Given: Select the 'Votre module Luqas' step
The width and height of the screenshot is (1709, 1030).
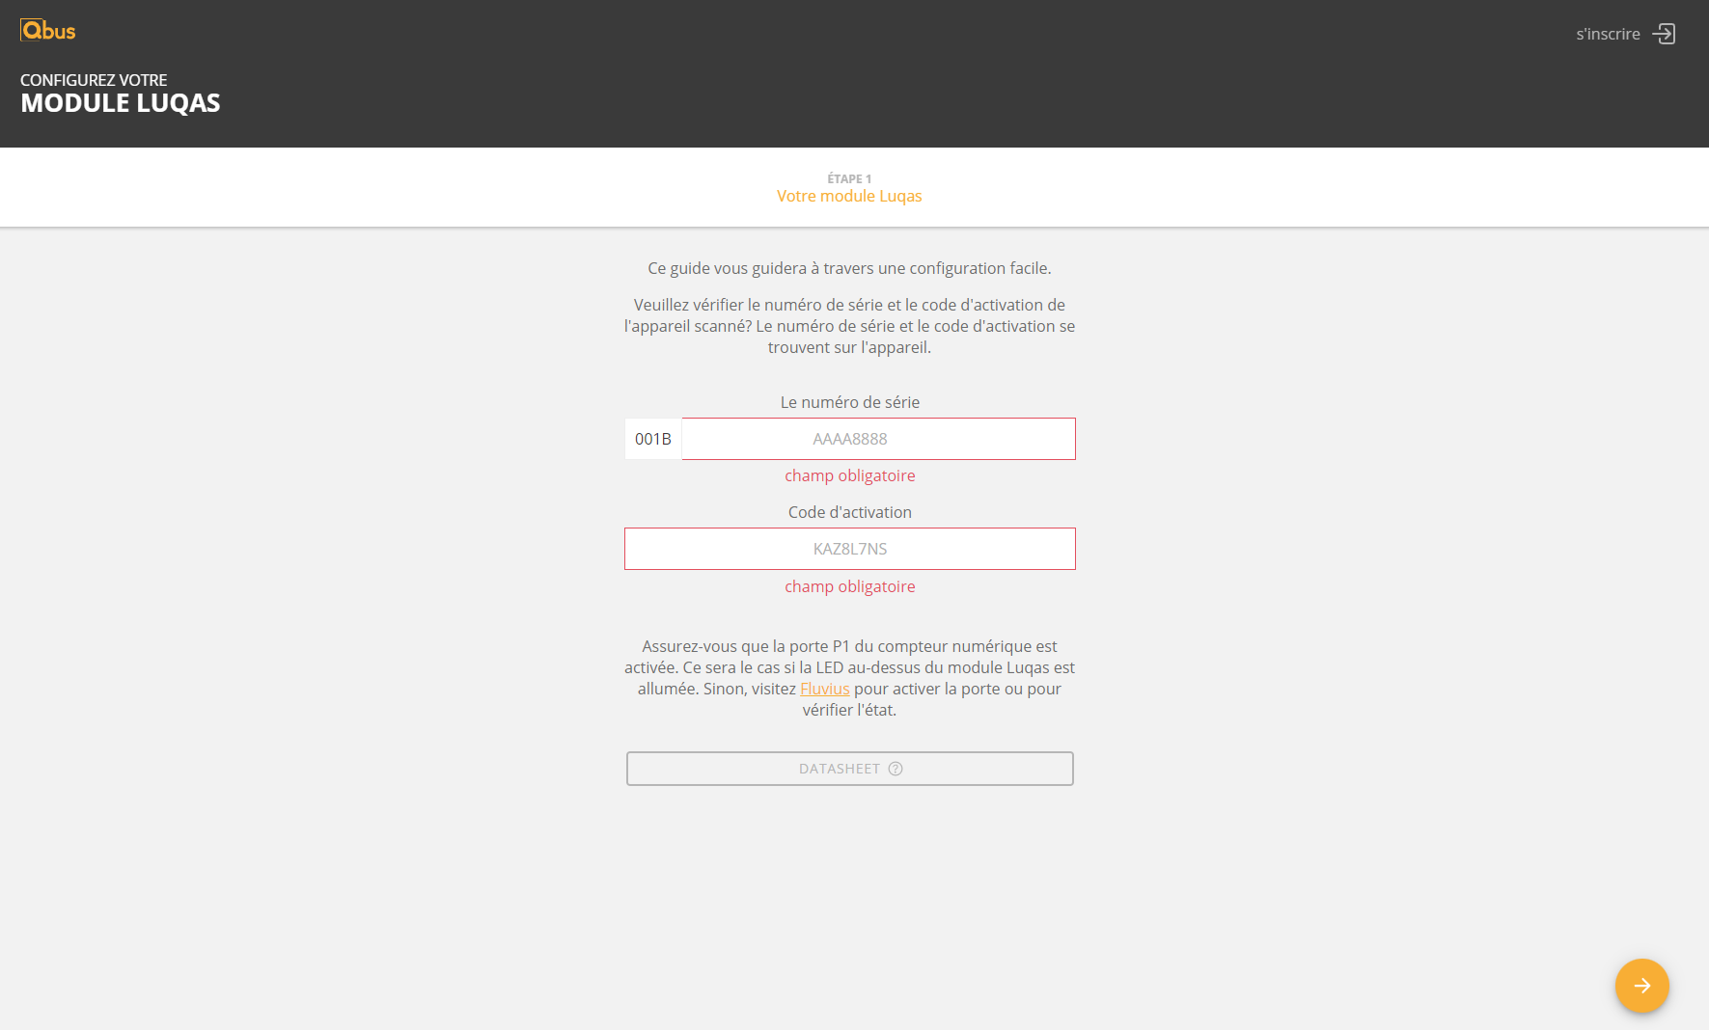Looking at the screenshot, I should pos(849,196).
